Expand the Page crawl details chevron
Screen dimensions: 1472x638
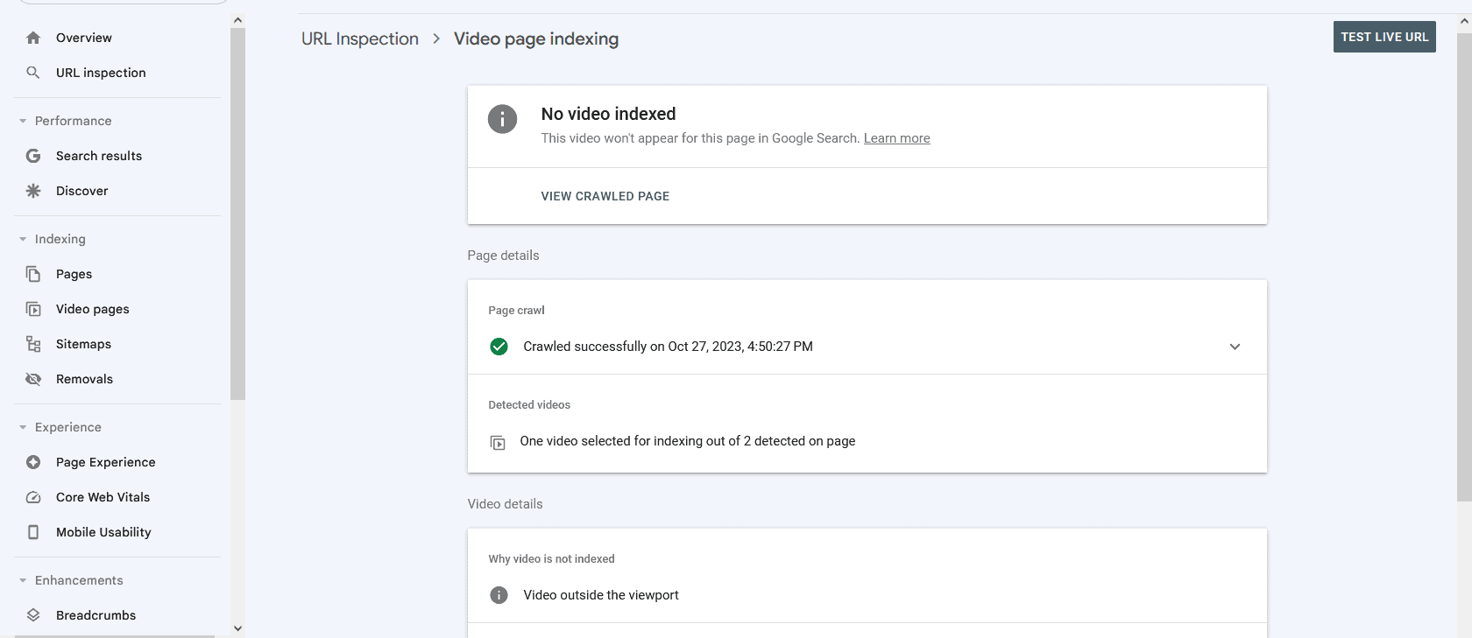1235,347
